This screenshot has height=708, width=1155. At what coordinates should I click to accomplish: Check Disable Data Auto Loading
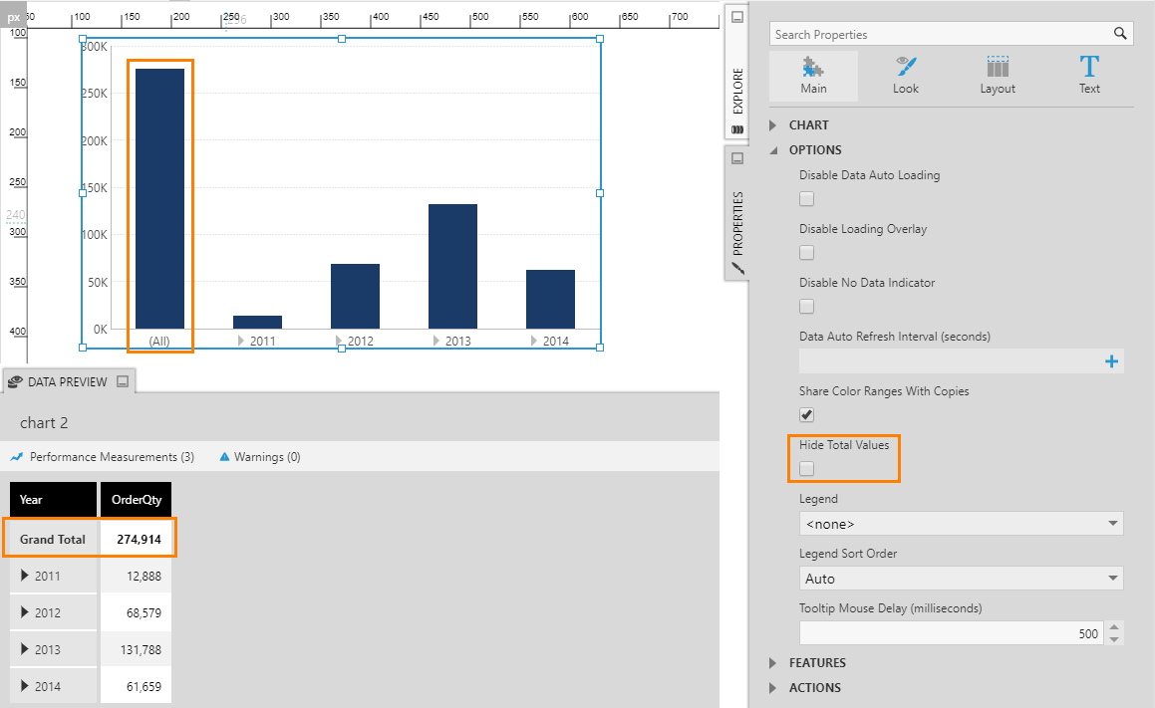[807, 198]
